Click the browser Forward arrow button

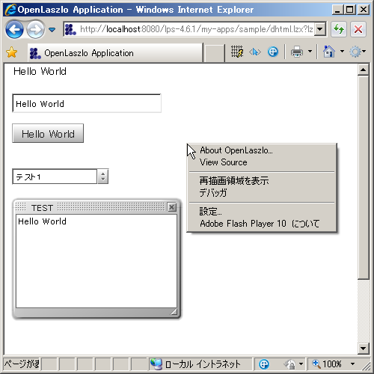35,30
